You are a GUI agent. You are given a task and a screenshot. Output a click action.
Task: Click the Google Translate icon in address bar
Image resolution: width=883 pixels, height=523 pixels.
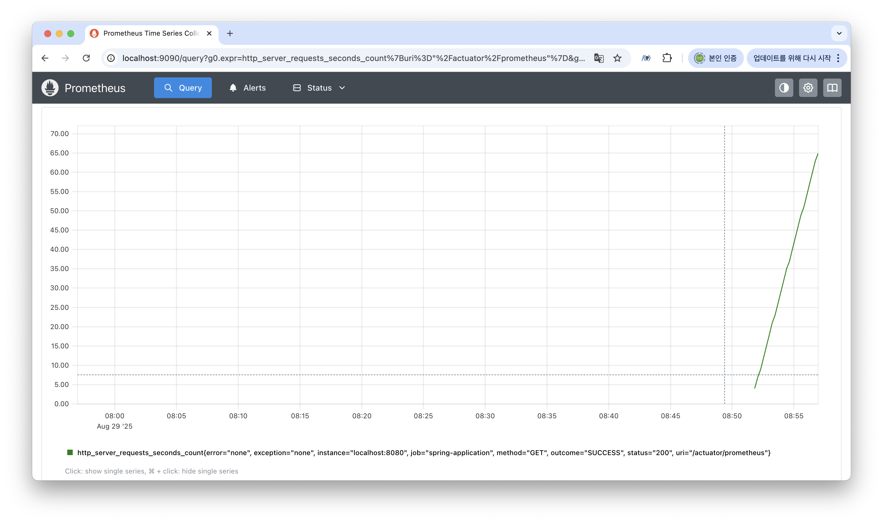tap(598, 58)
